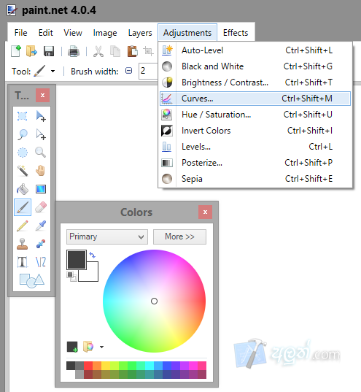Viewport: 361px width, 392px height.
Task: Select the Paintbrush tool
Action: pos(23,207)
